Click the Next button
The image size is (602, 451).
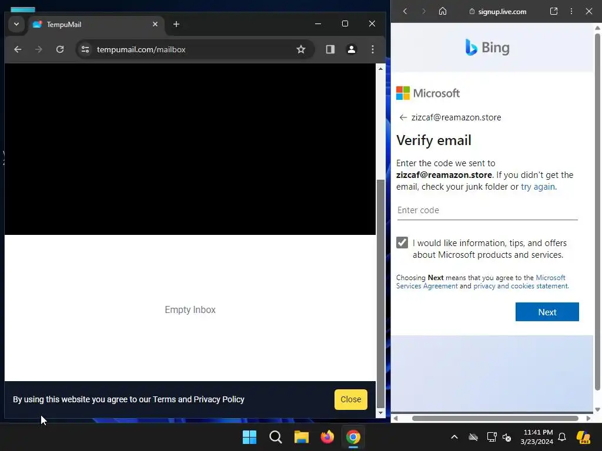click(547, 312)
